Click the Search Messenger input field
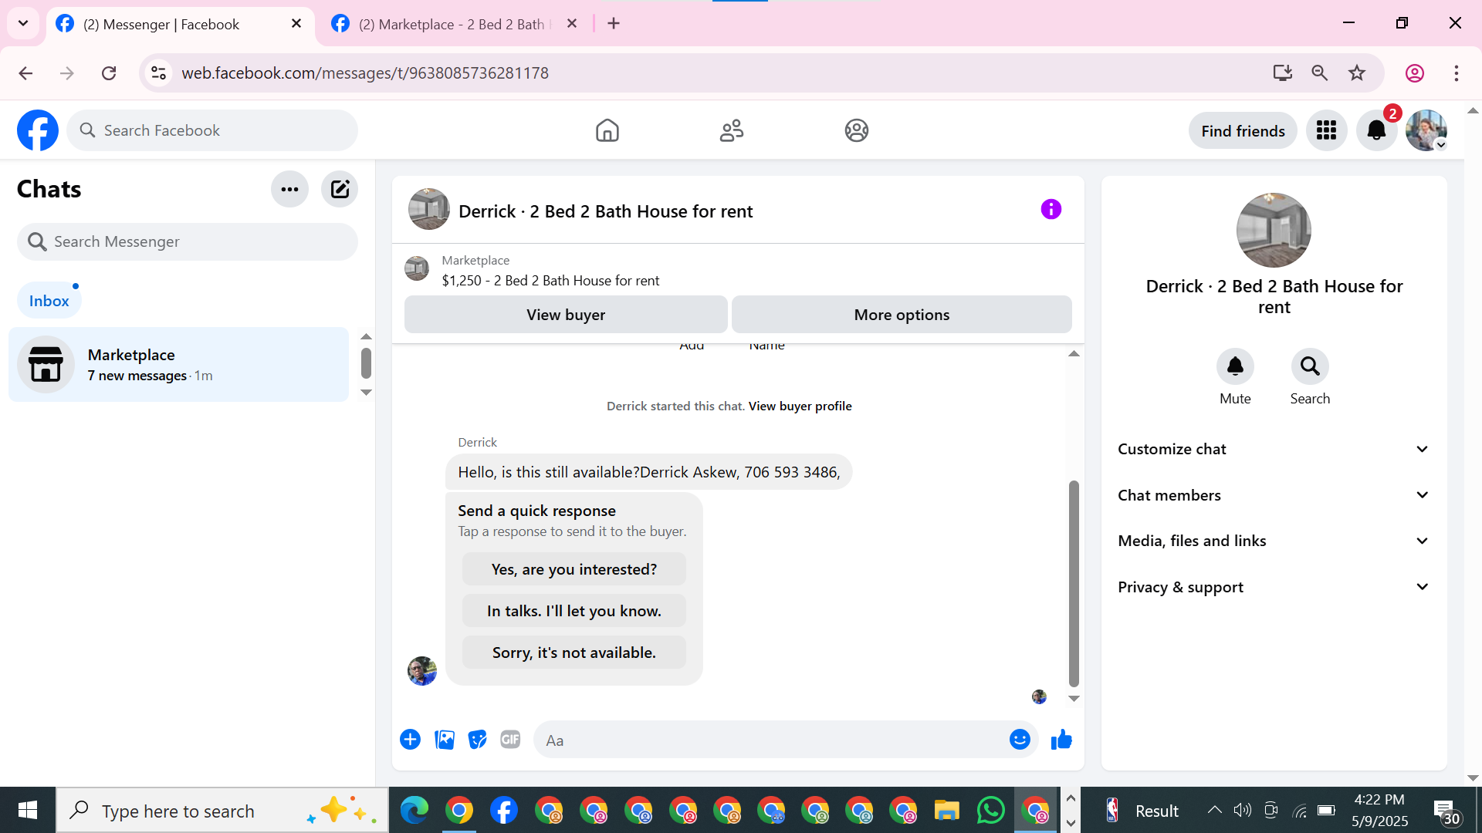The image size is (1482, 833). (x=188, y=241)
